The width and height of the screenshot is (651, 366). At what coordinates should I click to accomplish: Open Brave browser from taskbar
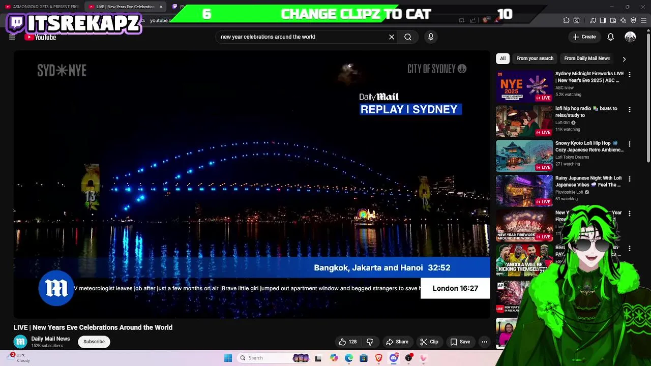[378, 358]
